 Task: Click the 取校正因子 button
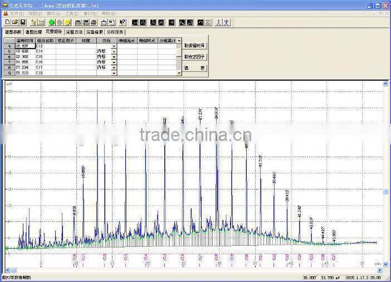pos(194,56)
